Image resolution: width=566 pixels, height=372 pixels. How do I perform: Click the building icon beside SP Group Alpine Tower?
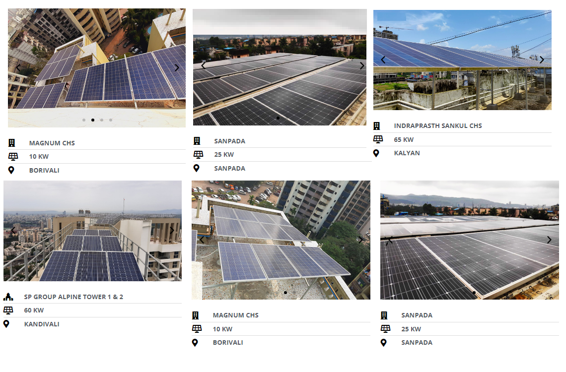[x=7, y=297]
